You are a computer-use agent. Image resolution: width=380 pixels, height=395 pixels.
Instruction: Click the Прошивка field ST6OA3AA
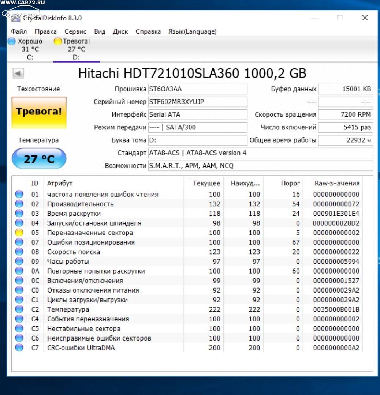coord(198,89)
